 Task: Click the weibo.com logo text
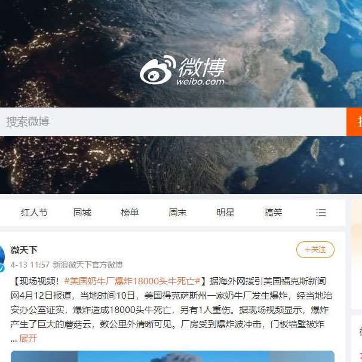(x=200, y=81)
